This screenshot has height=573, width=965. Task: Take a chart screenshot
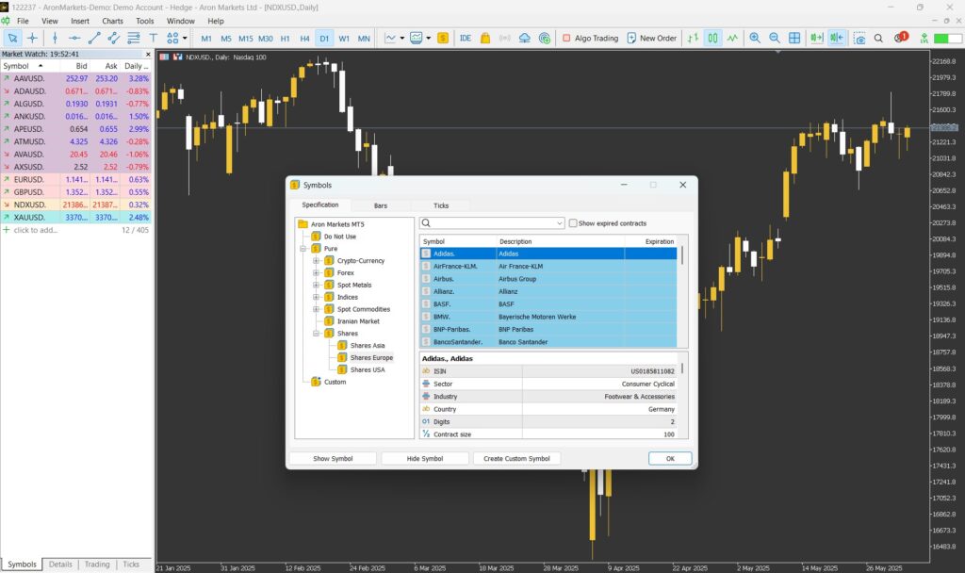point(859,38)
